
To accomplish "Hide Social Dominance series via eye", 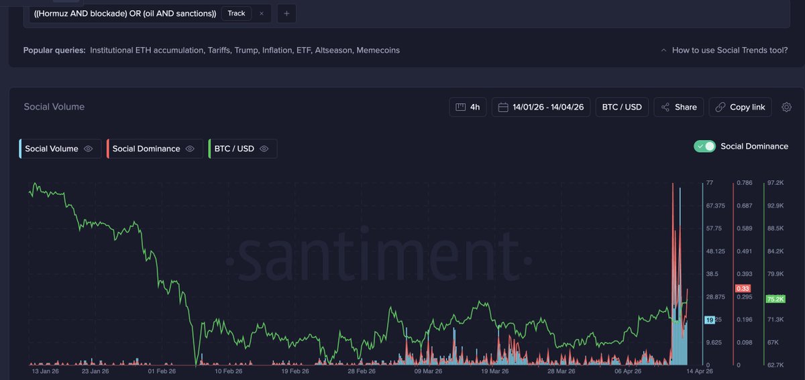I will (190, 149).
